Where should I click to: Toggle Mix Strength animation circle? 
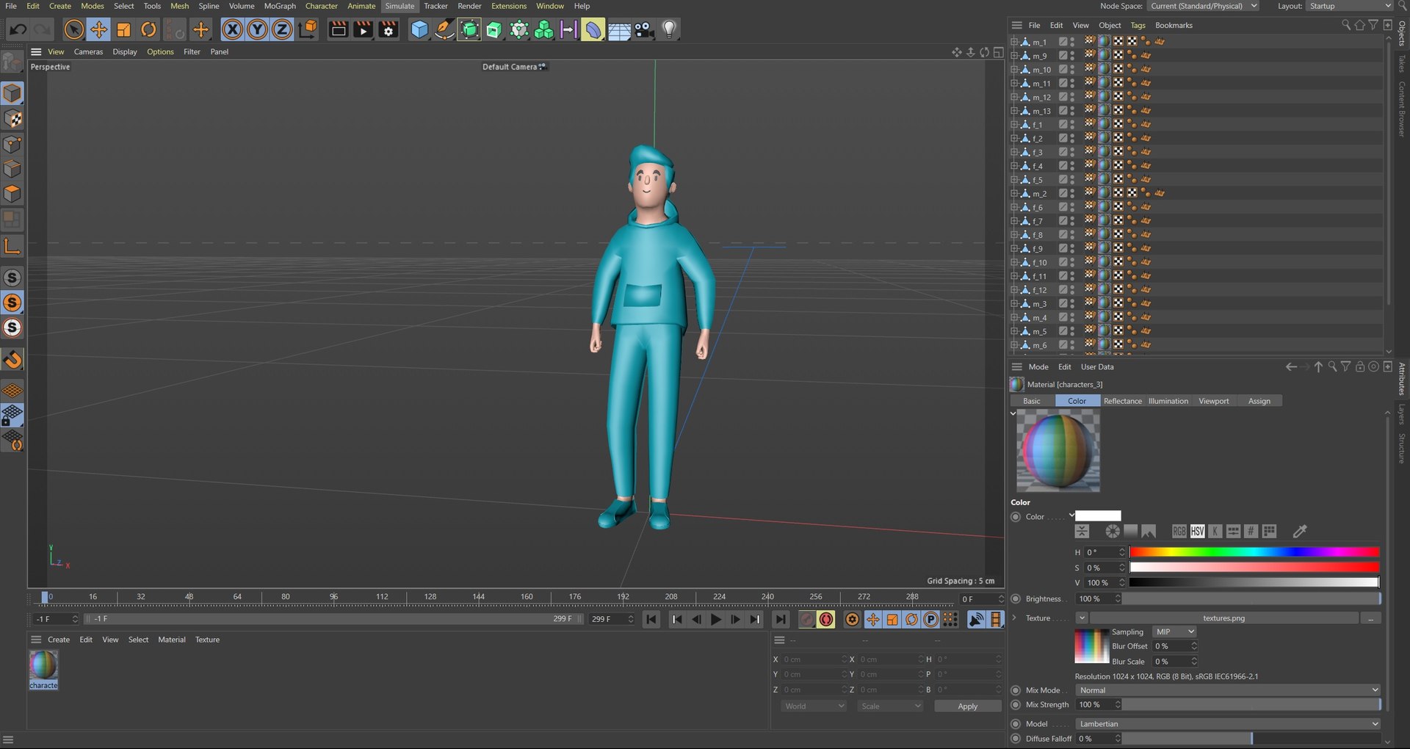point(1016,705)
